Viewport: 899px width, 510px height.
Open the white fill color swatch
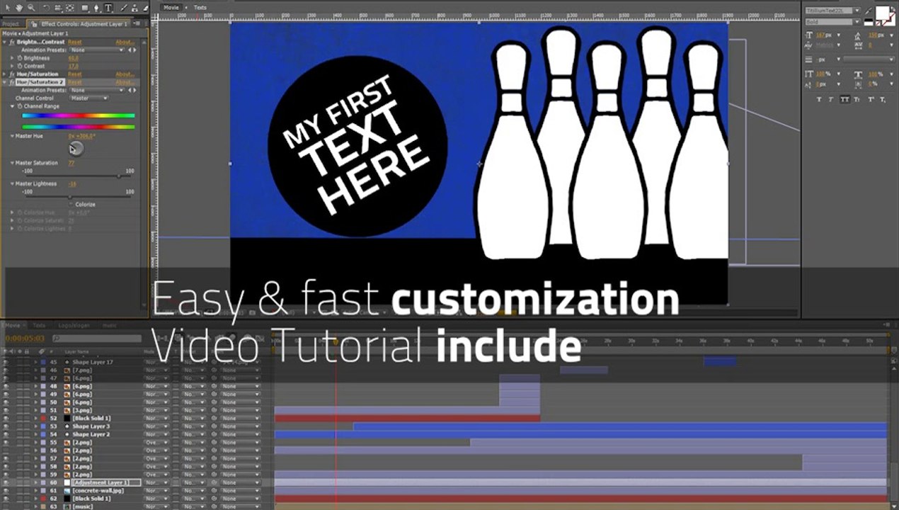point(884,13)
